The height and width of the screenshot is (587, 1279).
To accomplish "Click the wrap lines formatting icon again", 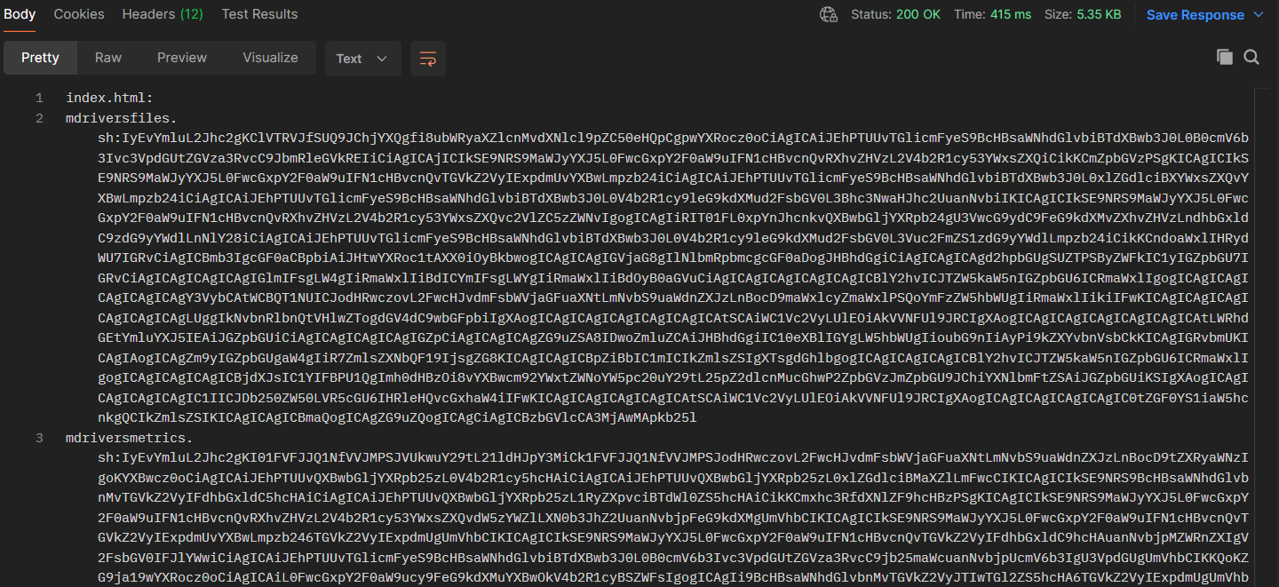I will tap(427, 58).
